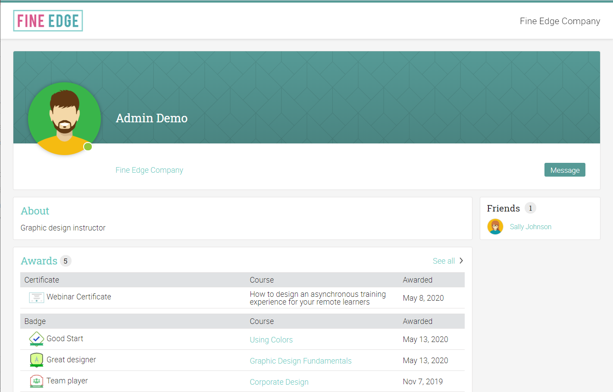Open Admin Demo's profile avatar

tap(65, 118)
